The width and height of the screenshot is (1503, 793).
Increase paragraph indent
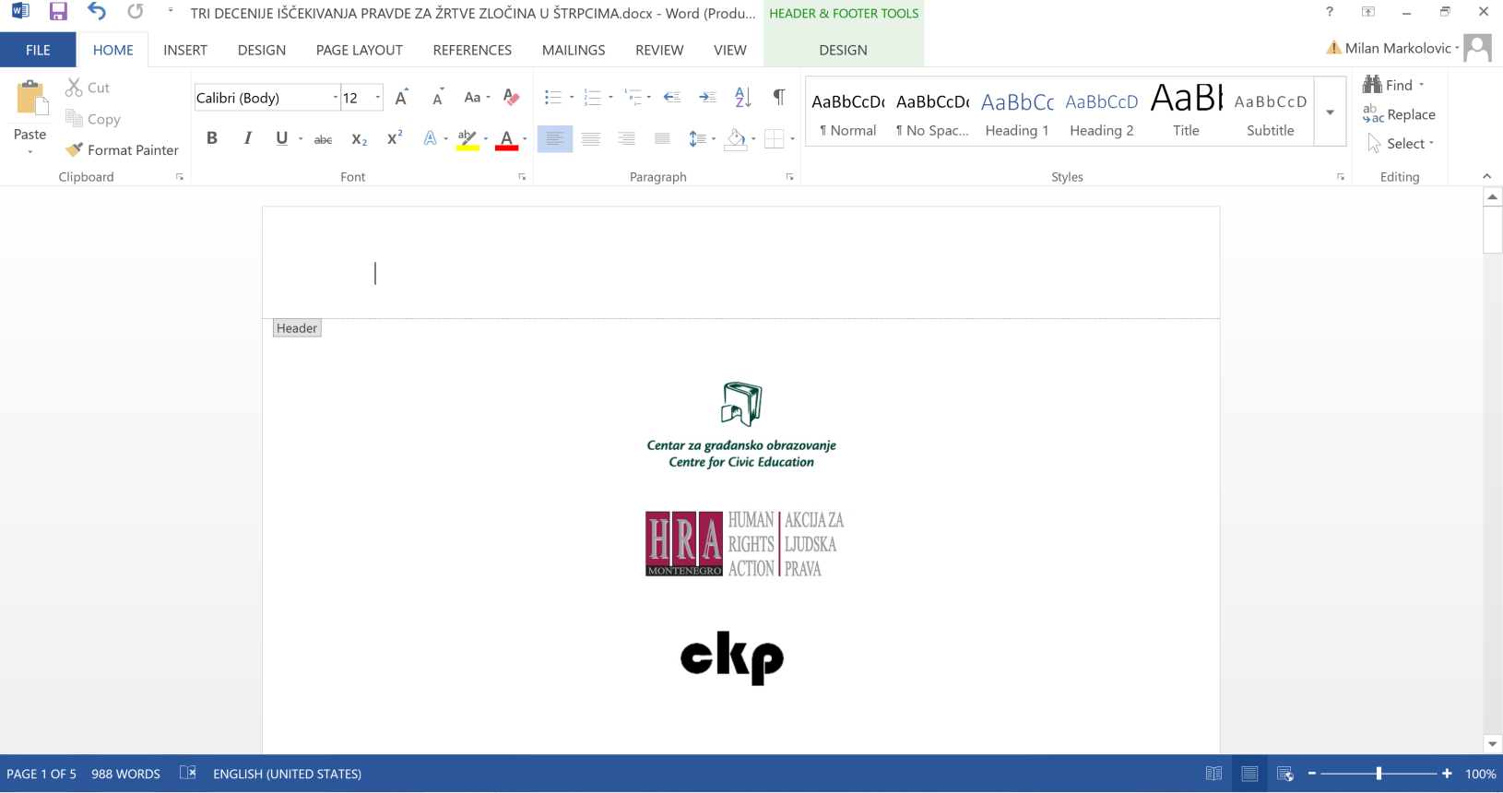(708, 98)
